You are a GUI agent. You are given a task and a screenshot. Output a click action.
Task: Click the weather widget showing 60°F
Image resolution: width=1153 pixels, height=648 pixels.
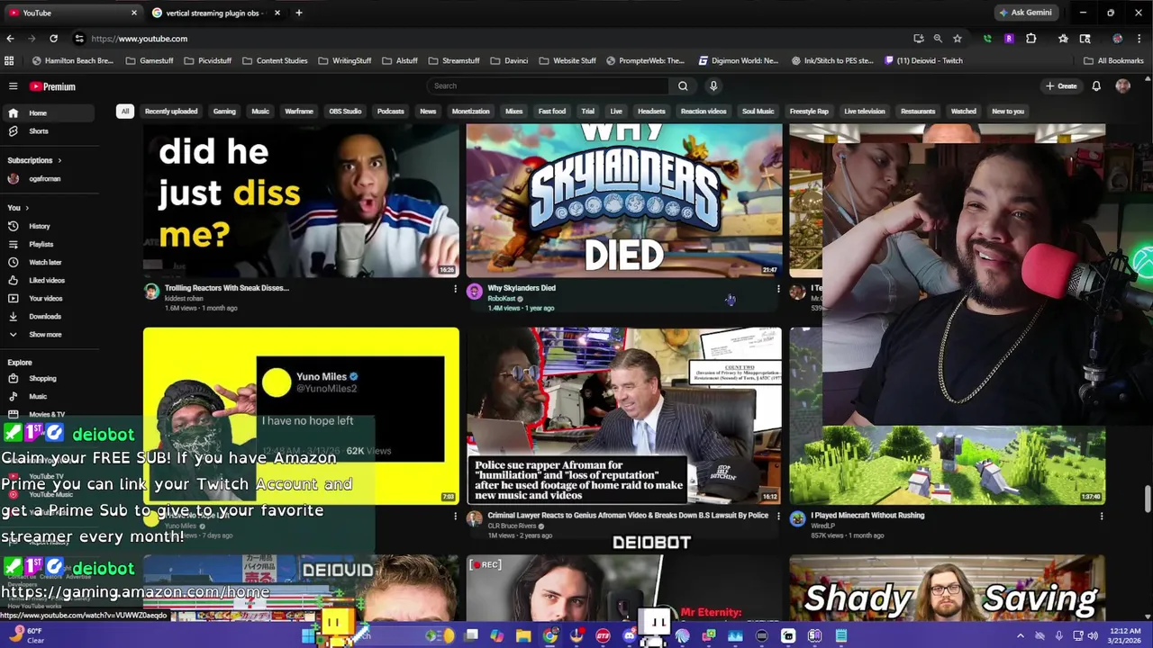click(25, 635)
